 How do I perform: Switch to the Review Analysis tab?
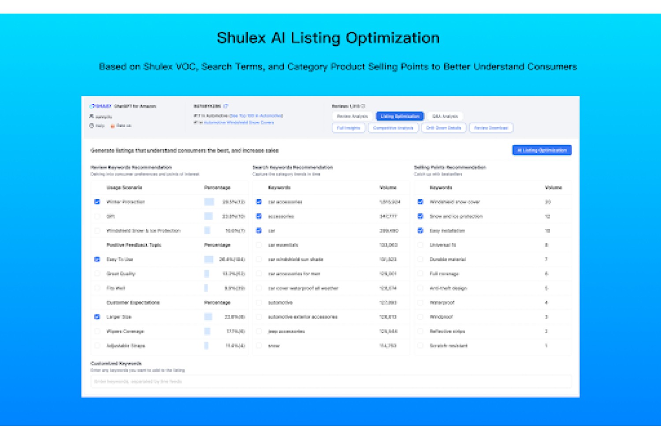pyautogui.click(x=352, y=116)
